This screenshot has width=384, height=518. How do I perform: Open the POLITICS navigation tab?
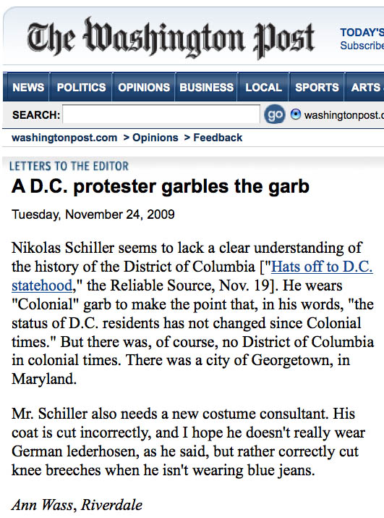(x=81, y=87)
